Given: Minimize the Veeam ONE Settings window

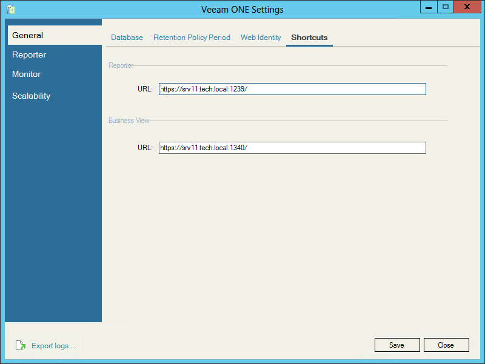Looking at the screenshot, I should [x=429, y=7].
